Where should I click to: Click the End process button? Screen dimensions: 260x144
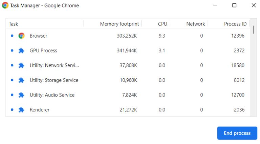pyautogui.click(x=237, y=133)
